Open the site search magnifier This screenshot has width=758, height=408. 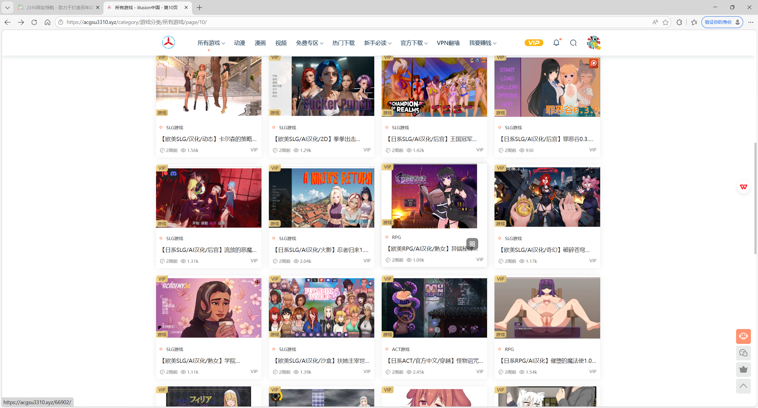(573, 43)
